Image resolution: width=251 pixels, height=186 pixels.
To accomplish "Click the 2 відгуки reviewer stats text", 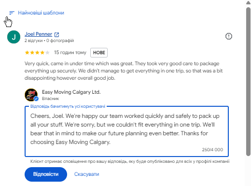I will [33, 41].
